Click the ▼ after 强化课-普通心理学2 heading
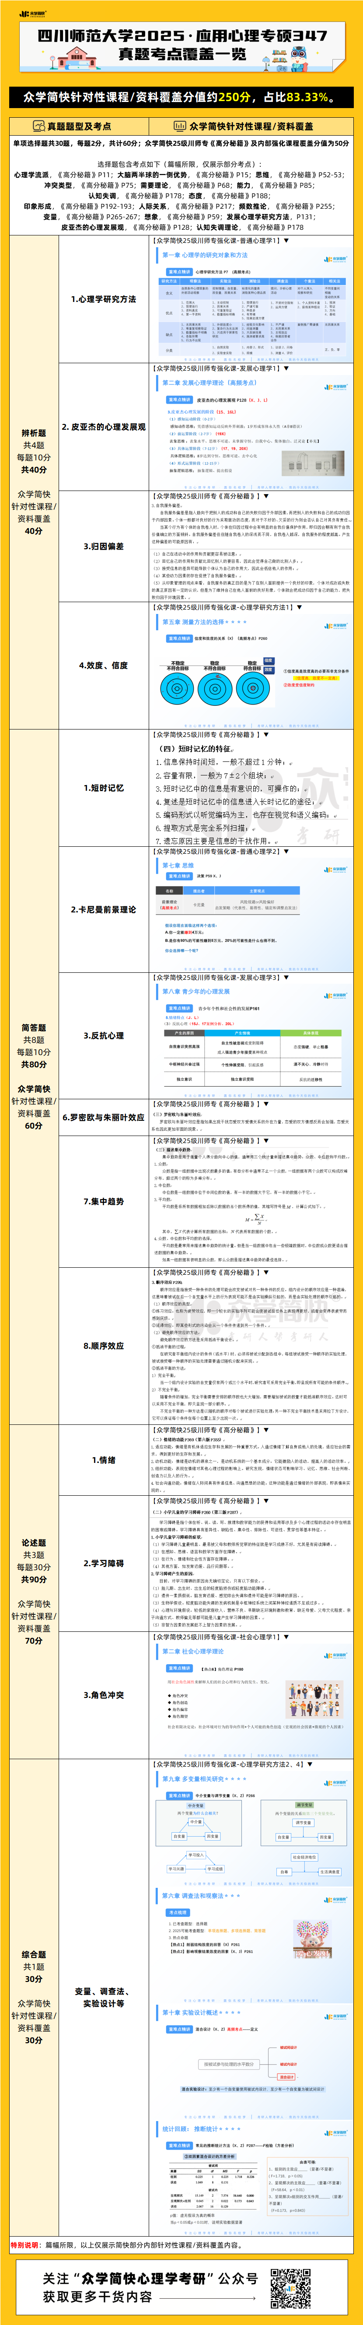The image size is (363, 2325). (x=286, y=851)
